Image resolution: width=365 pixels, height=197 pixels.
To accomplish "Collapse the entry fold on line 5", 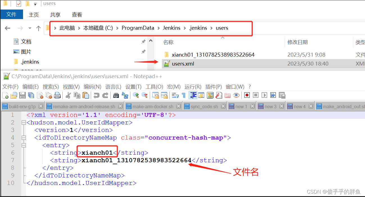I will pyautogui.click(x=23, y=145).
